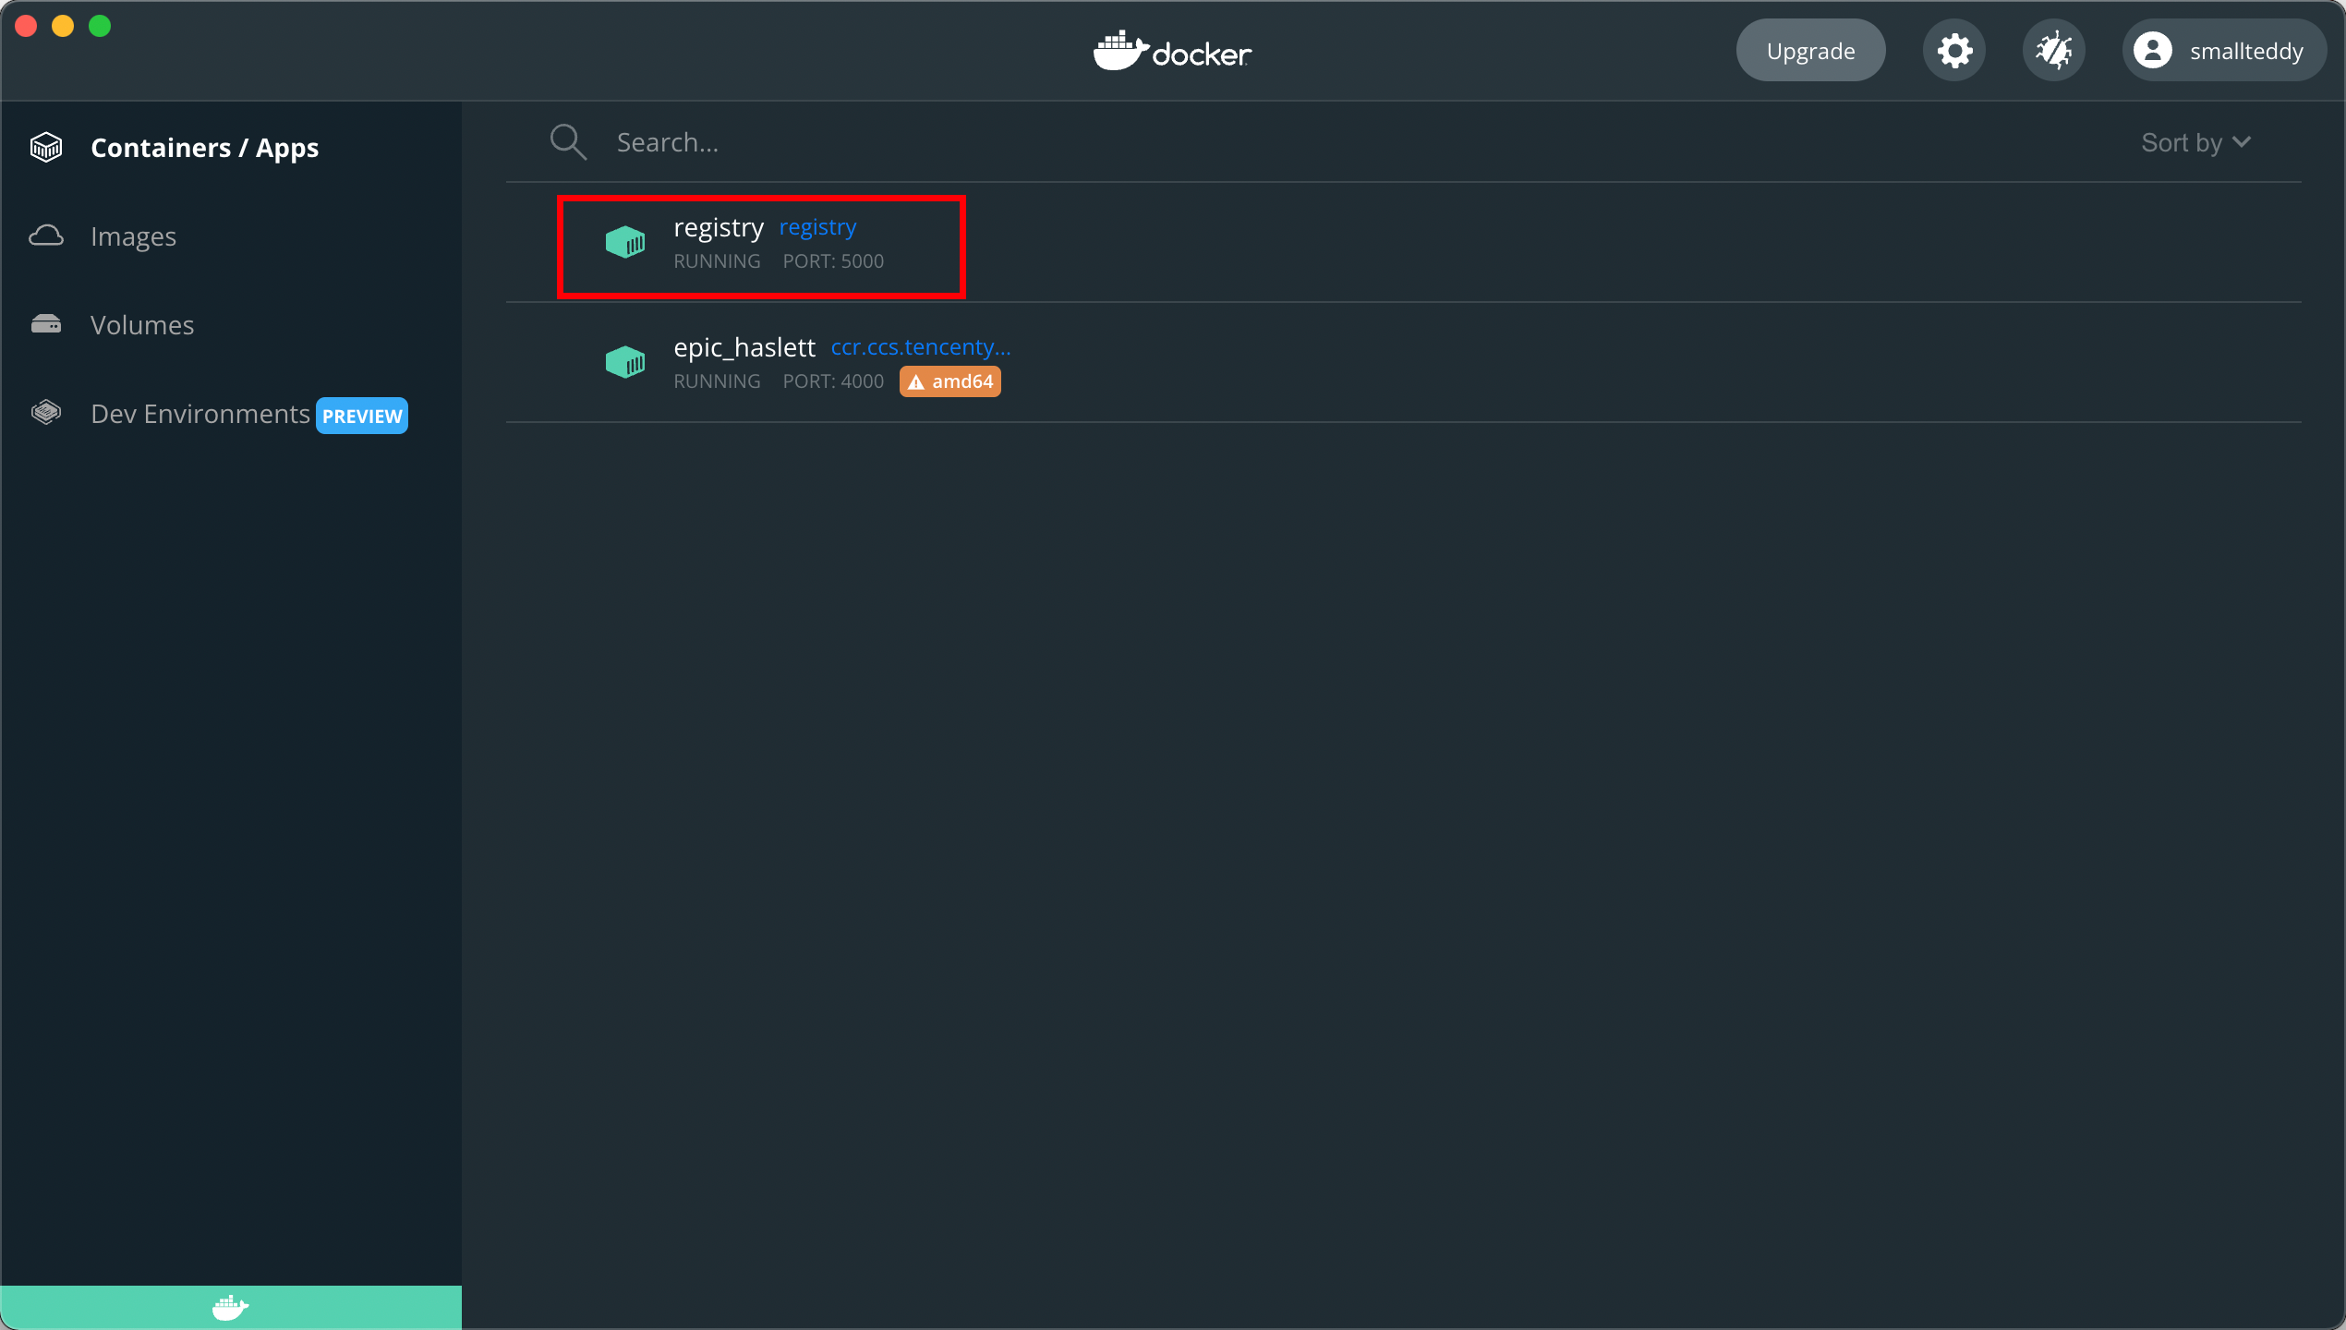
Task: Open Docker settings gear
Action: pyautogui.click(x=1953, y=50)
